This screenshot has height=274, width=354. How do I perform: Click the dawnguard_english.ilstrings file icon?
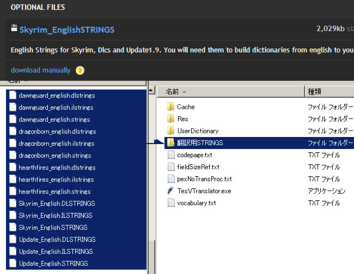[13, 107]
